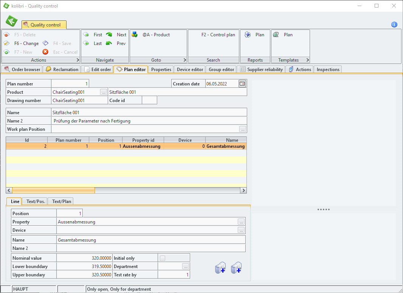The image size is (403, 293).
Task: Click the Plan editor tab
Action: 131,70
